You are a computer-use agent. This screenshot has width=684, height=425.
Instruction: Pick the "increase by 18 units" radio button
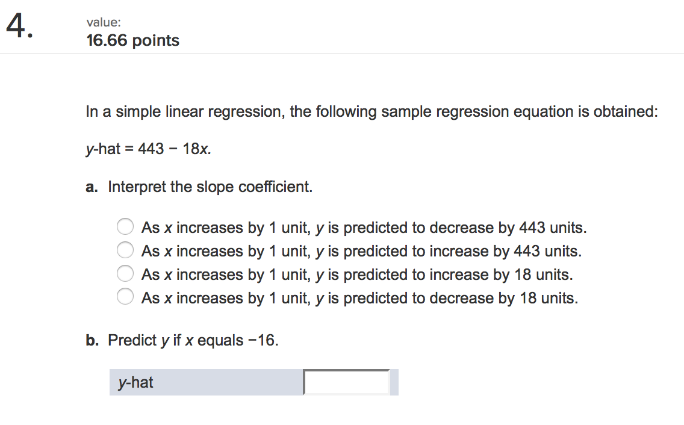pyautogui.click(x=125, y=273)
